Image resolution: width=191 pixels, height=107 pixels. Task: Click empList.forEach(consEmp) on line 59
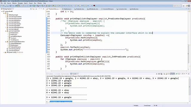tap(75, 47)
